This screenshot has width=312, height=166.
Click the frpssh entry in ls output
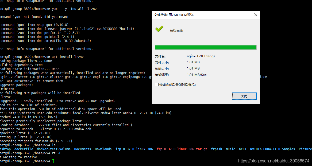click(217, 149)
